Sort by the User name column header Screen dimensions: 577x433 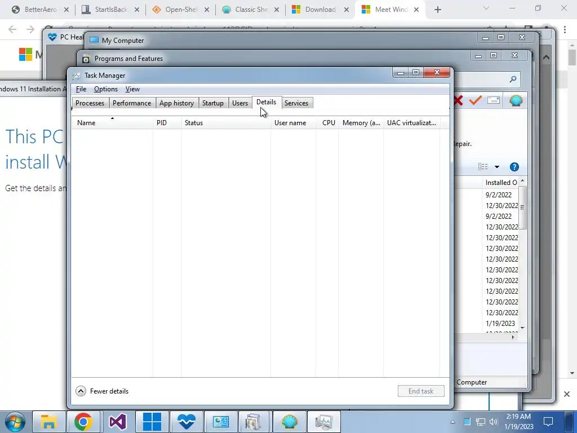[293, 122]
